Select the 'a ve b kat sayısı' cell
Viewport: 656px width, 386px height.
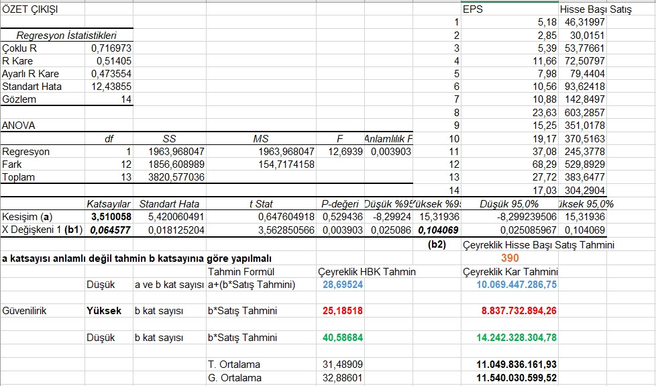(169, 285)
